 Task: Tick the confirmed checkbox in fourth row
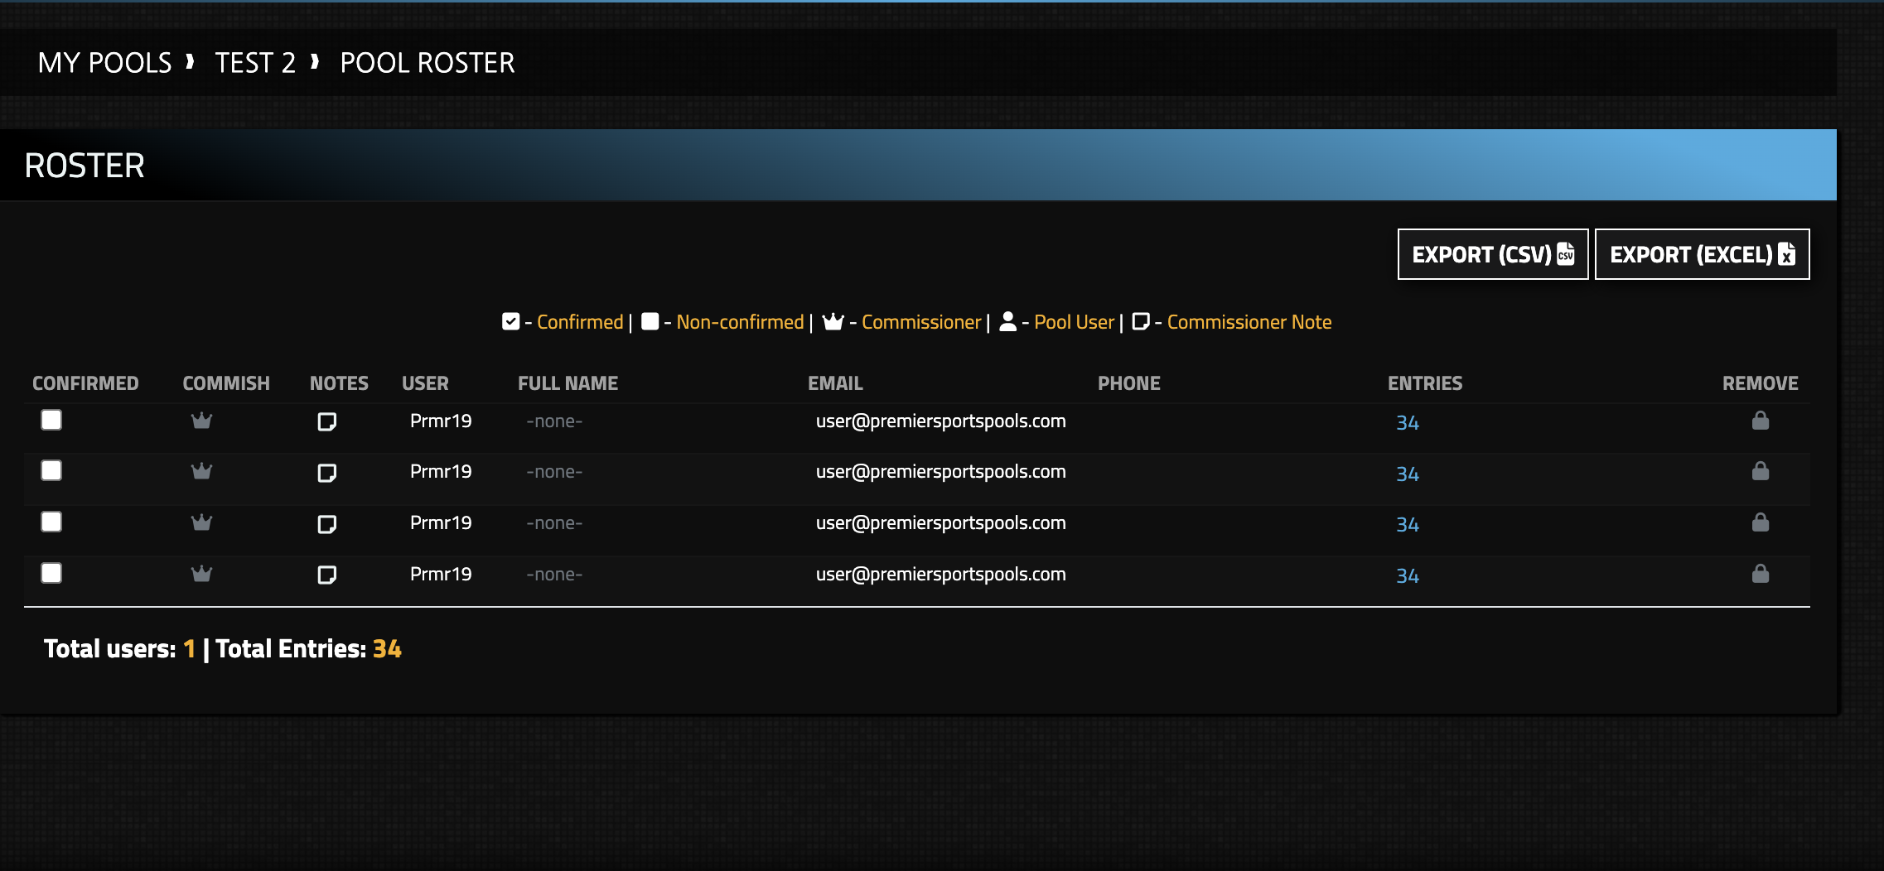pos(51,573)
